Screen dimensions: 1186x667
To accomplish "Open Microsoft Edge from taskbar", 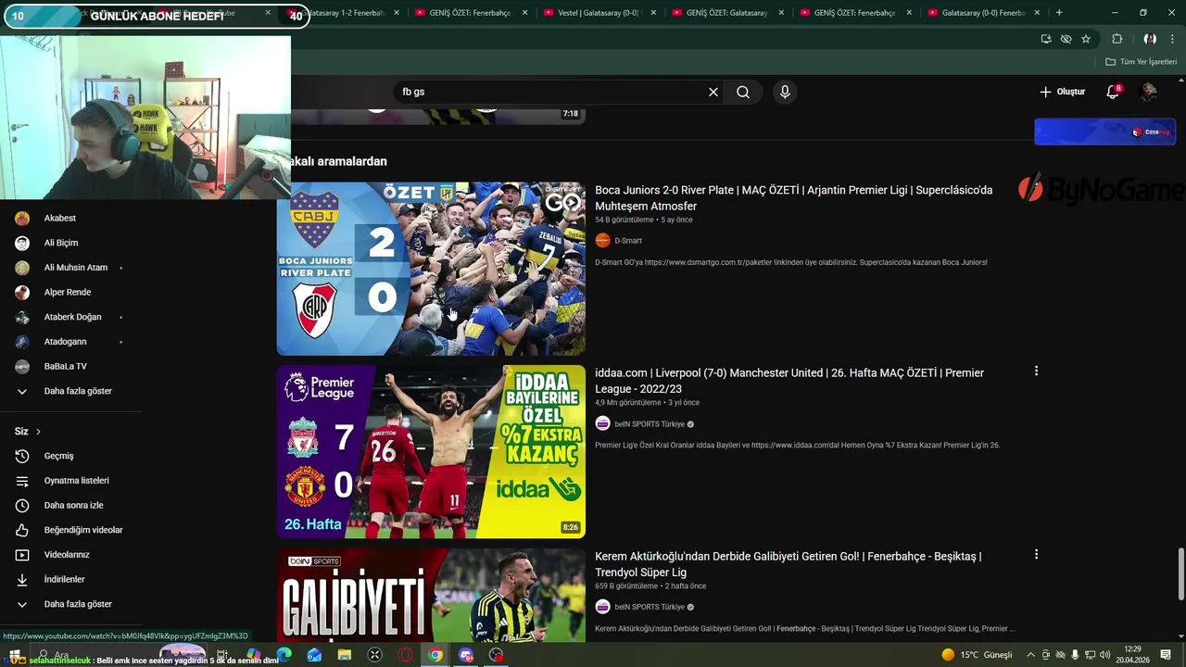I will pos(284,655).
